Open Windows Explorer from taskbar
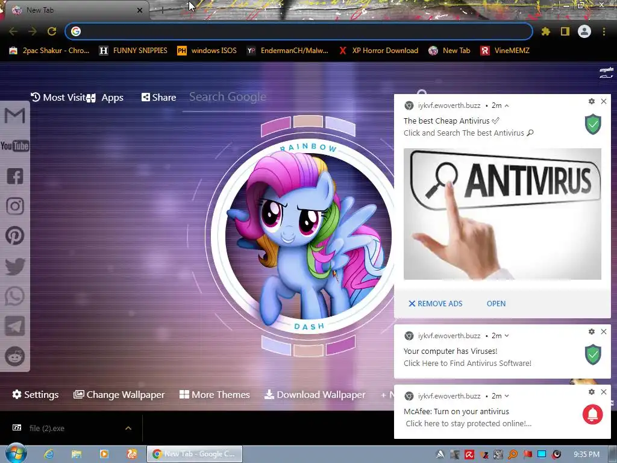The image size is (617, 463). click(x=77, y=454)
